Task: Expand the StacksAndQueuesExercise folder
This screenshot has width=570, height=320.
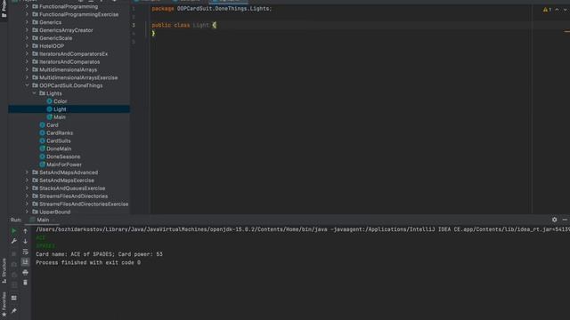Action: pos(27,188)
